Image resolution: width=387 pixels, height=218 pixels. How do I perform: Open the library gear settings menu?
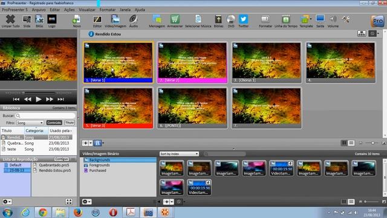7,202
